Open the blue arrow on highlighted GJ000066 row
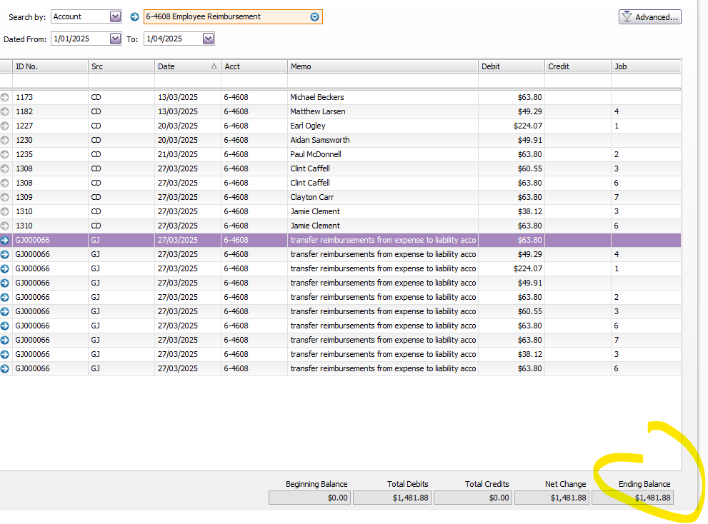 click(x=5, y=241)
